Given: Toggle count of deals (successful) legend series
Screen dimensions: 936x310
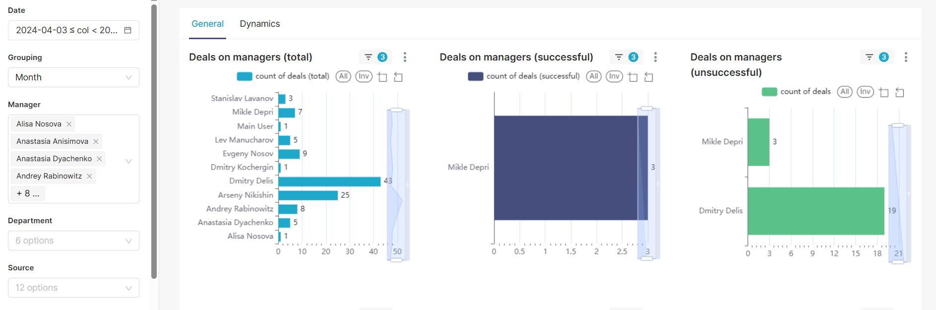Looking at the screenshot, I should [x=524, y=76].
